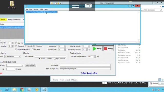Open the Notepad Format menu
The height and width of the screenshot is (92, 164).
coord(36,9)
